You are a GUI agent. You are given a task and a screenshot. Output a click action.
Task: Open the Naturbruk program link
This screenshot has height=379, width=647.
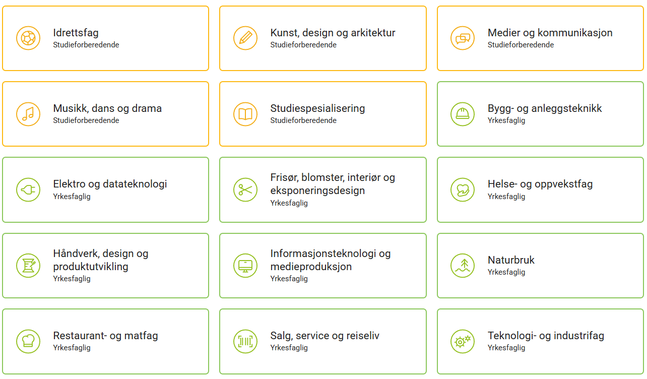(x=511, y=260)
